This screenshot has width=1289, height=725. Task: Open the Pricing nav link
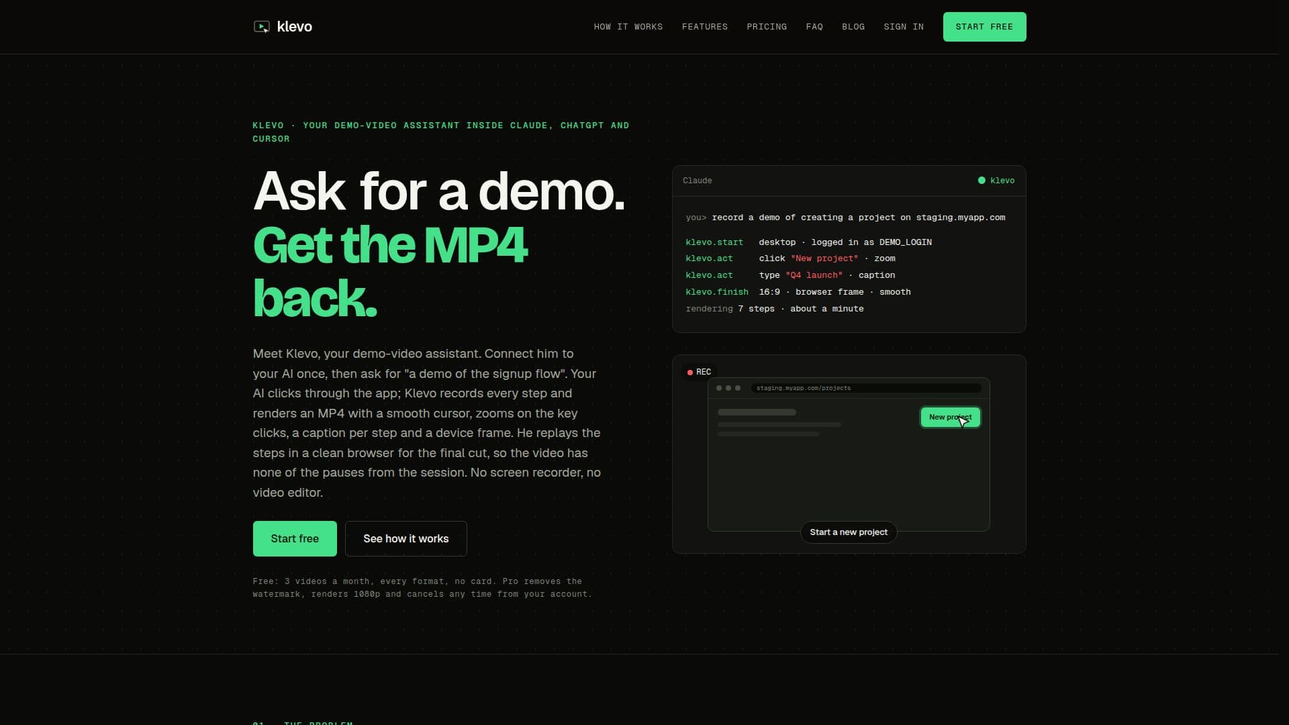[x=767, y=27]
